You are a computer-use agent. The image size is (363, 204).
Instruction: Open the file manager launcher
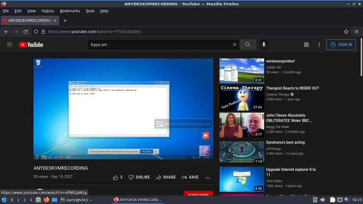[x=38, y=200]
